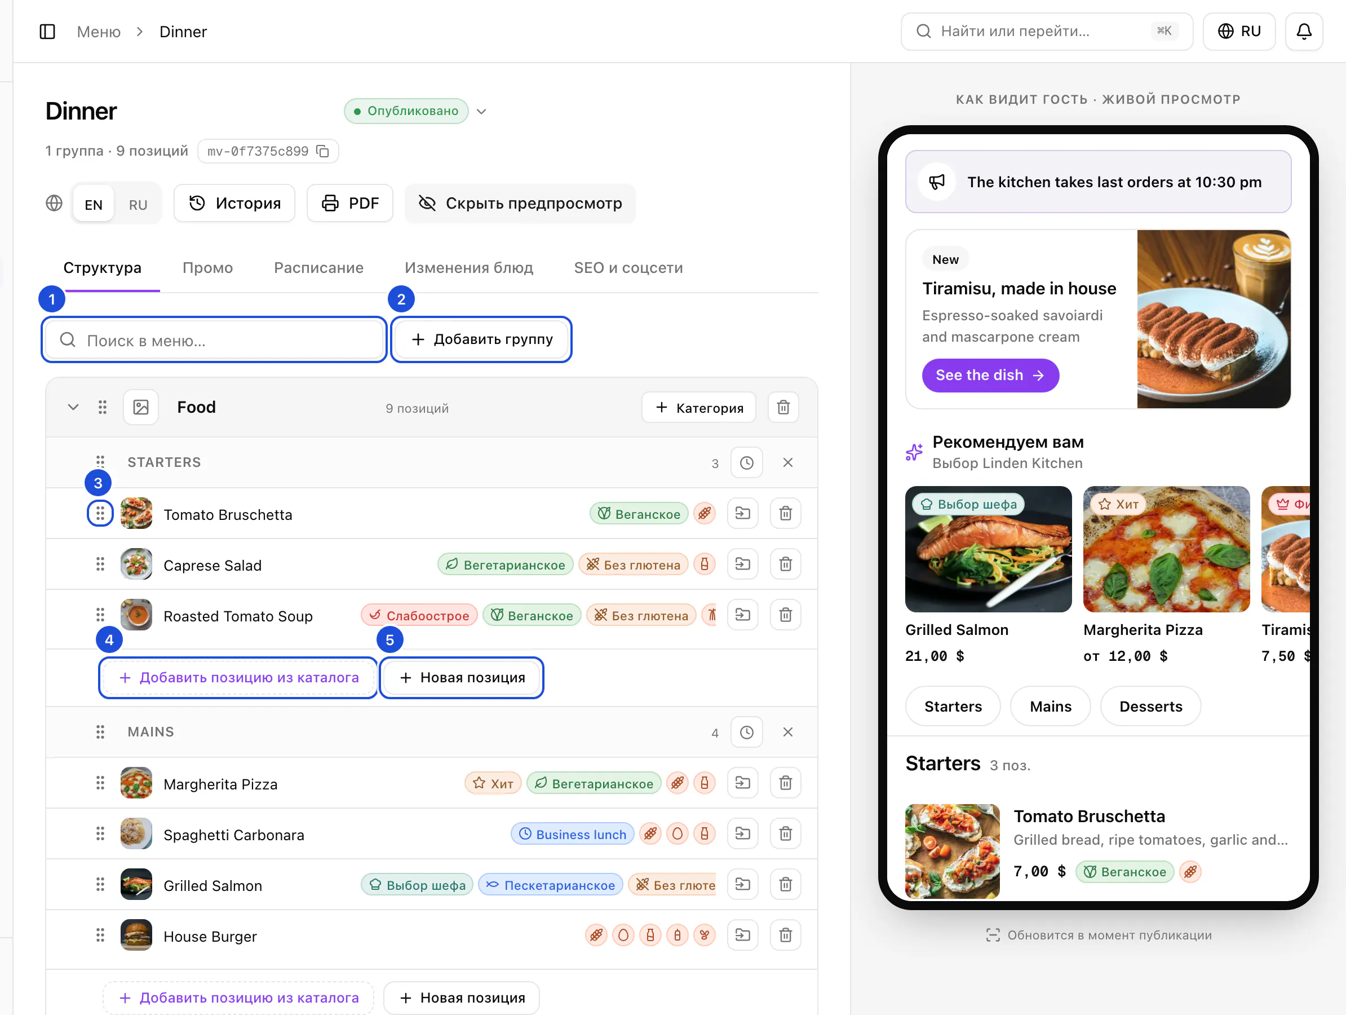Delete the Food group
The width and height of the screenshot is (1346, 1015).
point(783,407)
